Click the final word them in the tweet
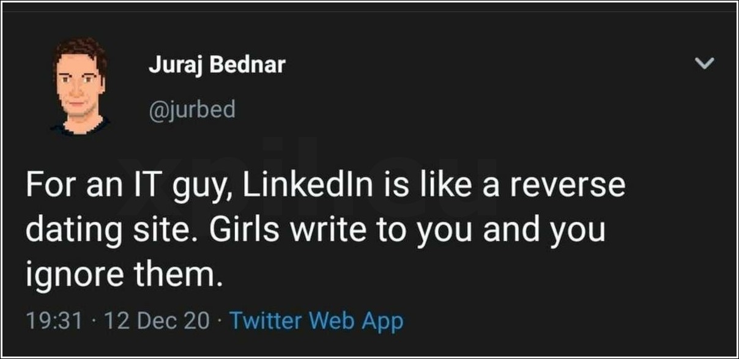The image size is (739, 359). (x=172, y=276)
